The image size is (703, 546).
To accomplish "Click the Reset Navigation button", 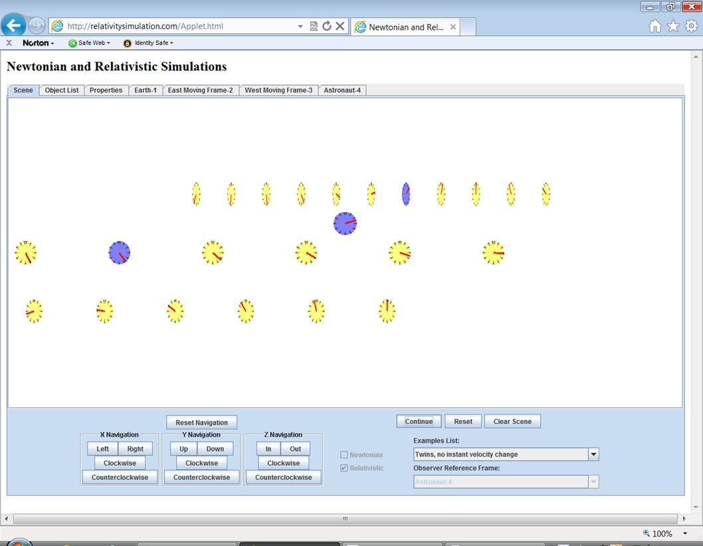I will click(201, 422).
